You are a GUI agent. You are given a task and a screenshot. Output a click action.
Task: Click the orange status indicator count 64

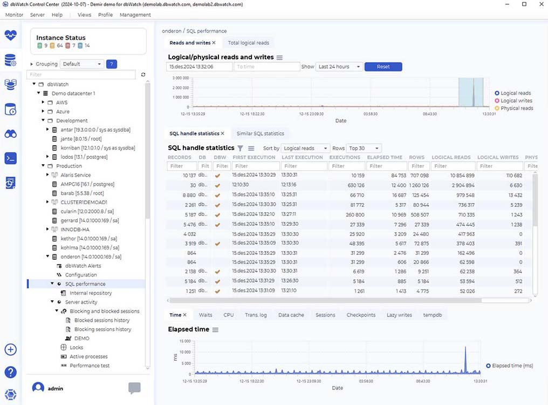[56, 45]
